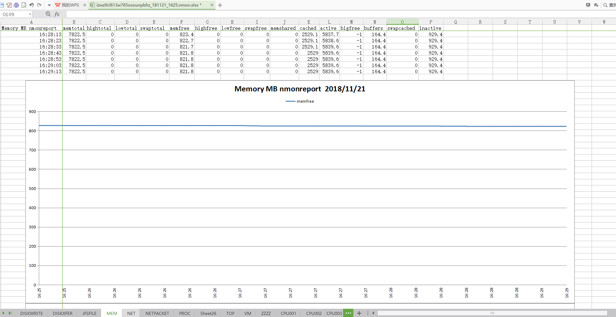Expand the Name Box dropdown arrow
Screen dimensions: 616x317
click(30, 14)
